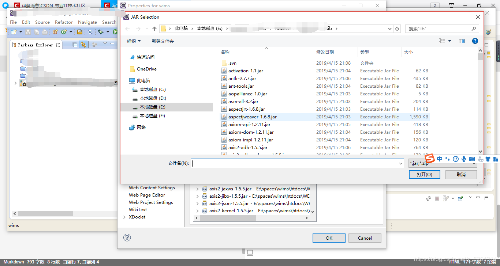Click the Eclipse Save All toolbar icon
Viewport: 500px width, 266px height.
pos(36,32)
